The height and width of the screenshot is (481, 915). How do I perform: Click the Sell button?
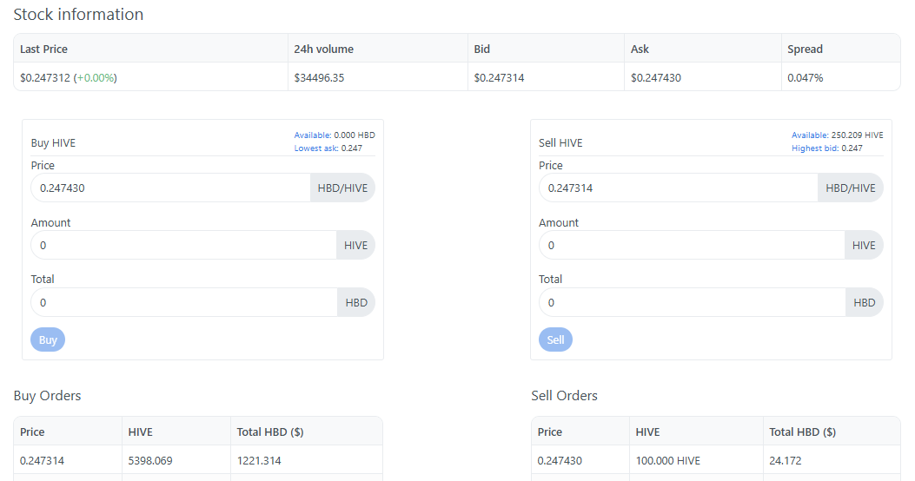555,339
